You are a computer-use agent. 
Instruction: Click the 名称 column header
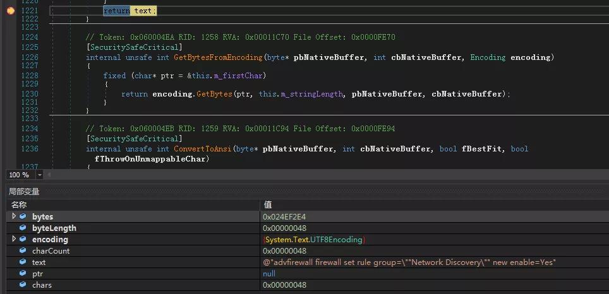tap(19, 204)
